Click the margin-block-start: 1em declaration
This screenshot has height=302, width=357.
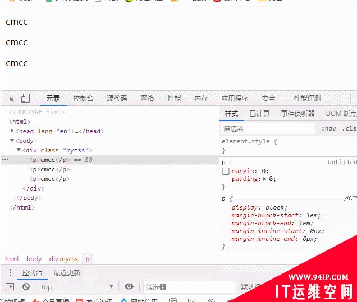pos(276,215)
